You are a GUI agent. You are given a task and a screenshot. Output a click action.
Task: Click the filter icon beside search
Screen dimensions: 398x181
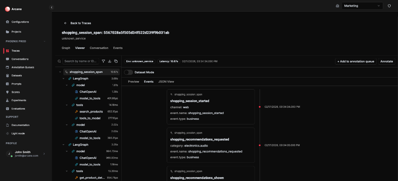point(103,61)
